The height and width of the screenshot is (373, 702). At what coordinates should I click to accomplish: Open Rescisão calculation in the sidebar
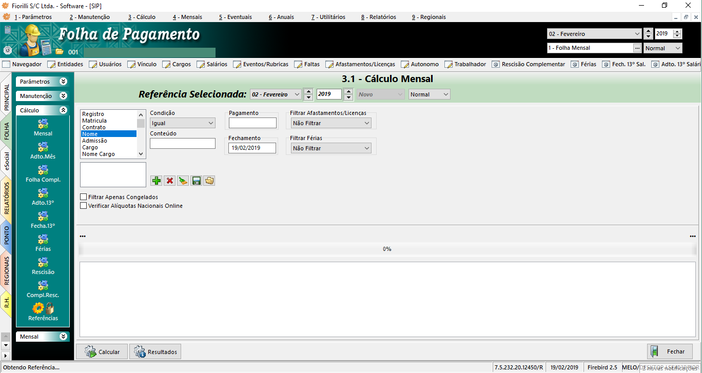click(43, 266)
